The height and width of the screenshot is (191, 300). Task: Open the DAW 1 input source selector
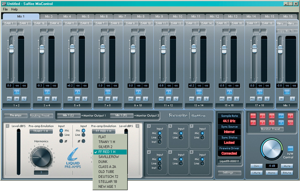pos(9,23)
